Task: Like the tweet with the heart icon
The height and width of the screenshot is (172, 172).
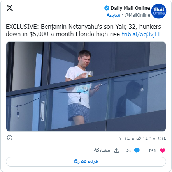Action: (x=163, y=151)
